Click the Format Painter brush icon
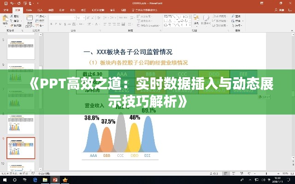Screen dimensions: 295x184 point(12,25)
